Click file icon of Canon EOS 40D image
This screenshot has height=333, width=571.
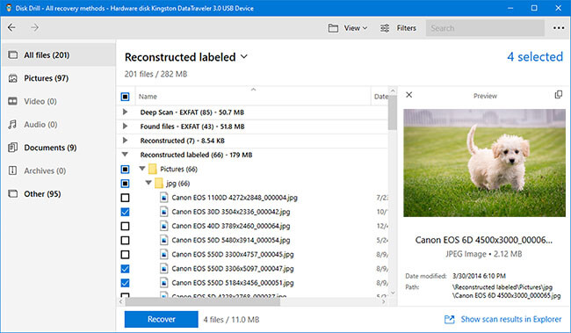click(164, 226)
